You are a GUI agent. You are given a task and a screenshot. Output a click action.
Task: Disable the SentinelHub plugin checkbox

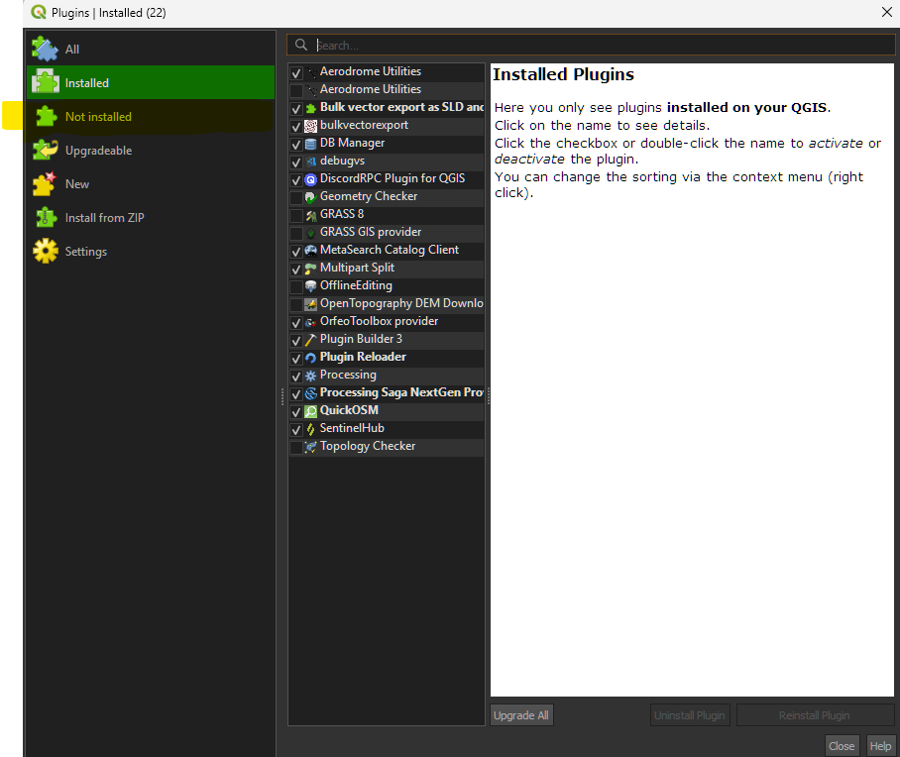point(296,429)
